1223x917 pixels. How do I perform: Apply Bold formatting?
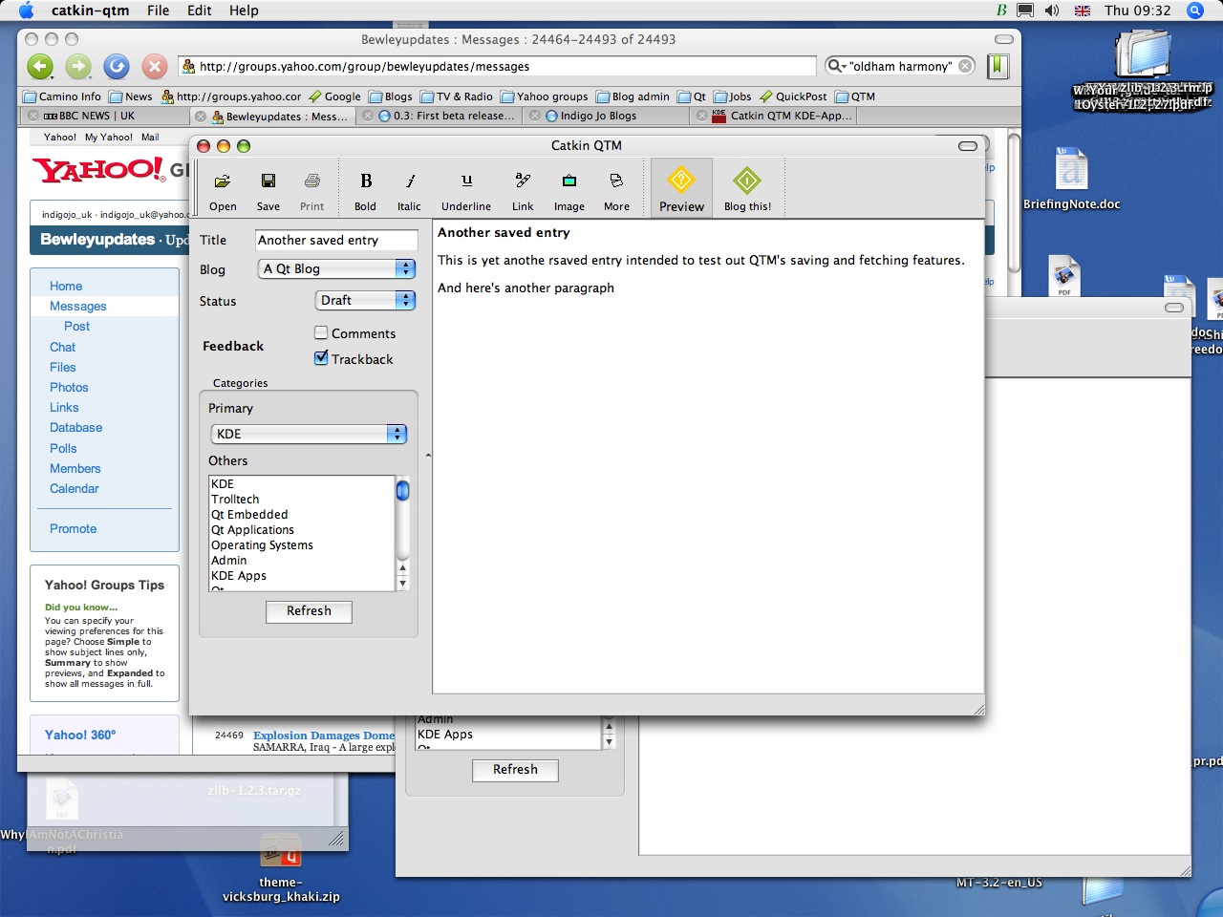366,189
